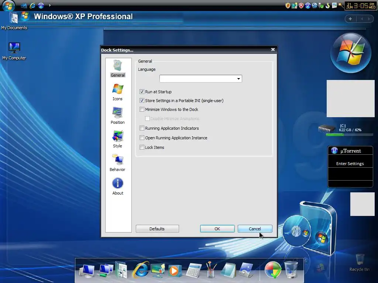Open the Windows security shield dock icon
Image resolution: width=378 pixels, height=283 pixels.
(x=273, y=269)
